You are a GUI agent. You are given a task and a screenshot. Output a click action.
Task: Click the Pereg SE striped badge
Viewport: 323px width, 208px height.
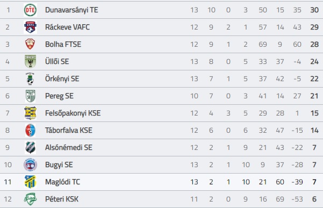click(31, 96)
